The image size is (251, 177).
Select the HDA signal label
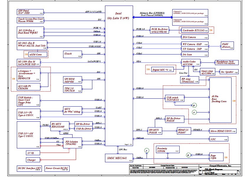click(x=139, y=61)
